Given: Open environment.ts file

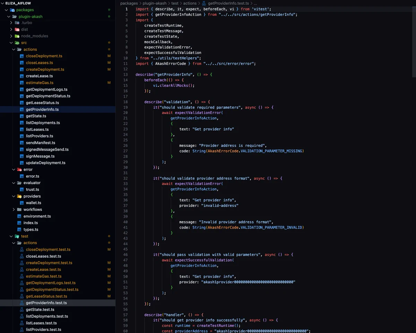Looking at the screenshot, I should coord(37,216).
